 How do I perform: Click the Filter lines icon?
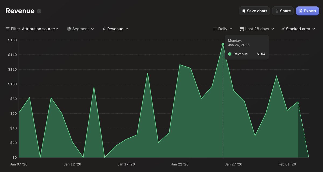(x=8, y=29)
